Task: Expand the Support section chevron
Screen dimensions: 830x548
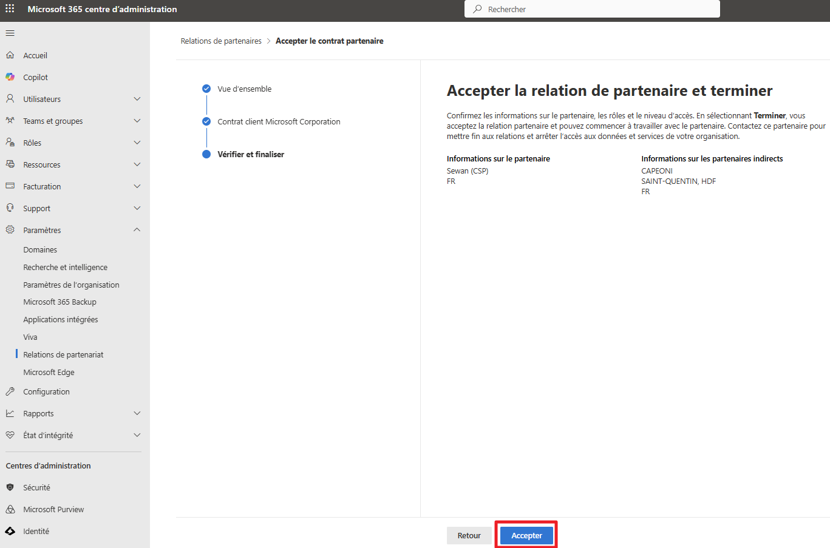Action: click(x=137, y=208)
